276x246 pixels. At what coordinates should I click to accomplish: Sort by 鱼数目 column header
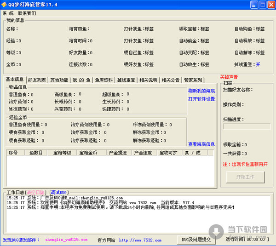[x=36, y=153]
